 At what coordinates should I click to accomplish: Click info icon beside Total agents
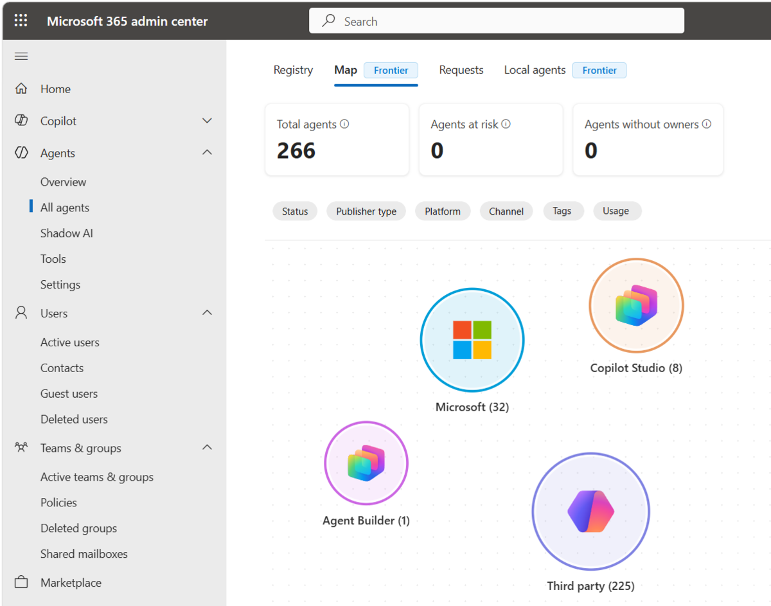[x=344, y=124]
